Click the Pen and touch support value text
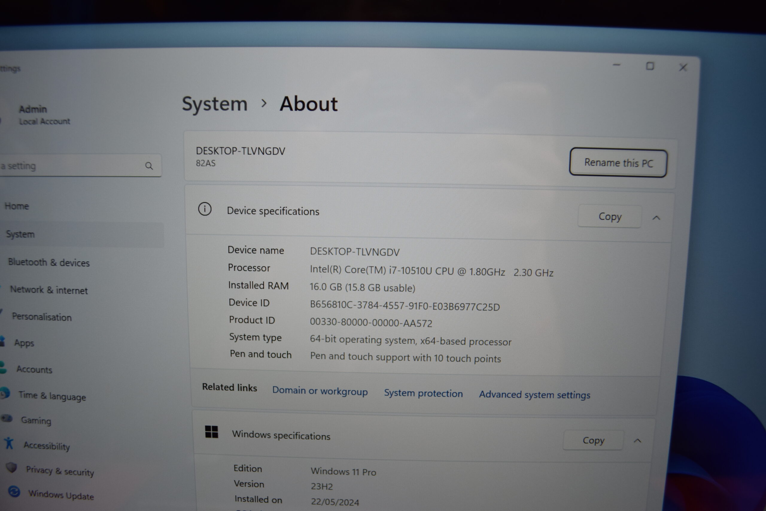The height and width of the screenshot is (511, 766). (405, 357)
